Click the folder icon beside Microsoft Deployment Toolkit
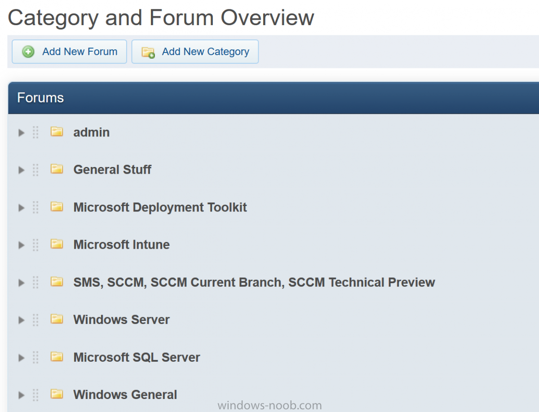This screenshot has width=539, height=412. click(57, 207)
